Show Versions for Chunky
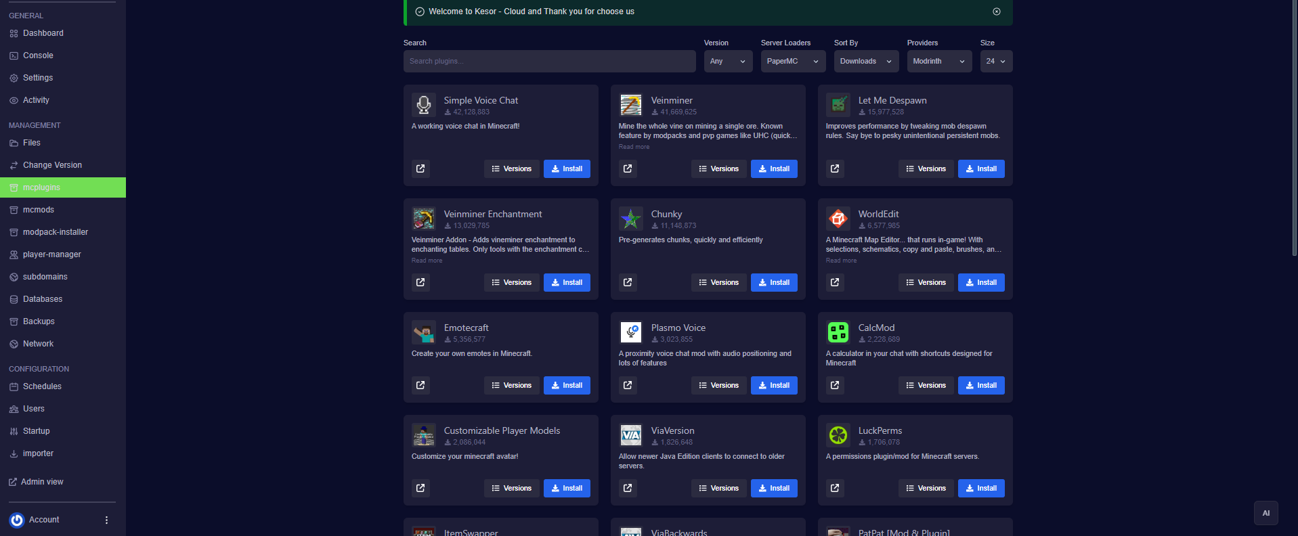 719,282
